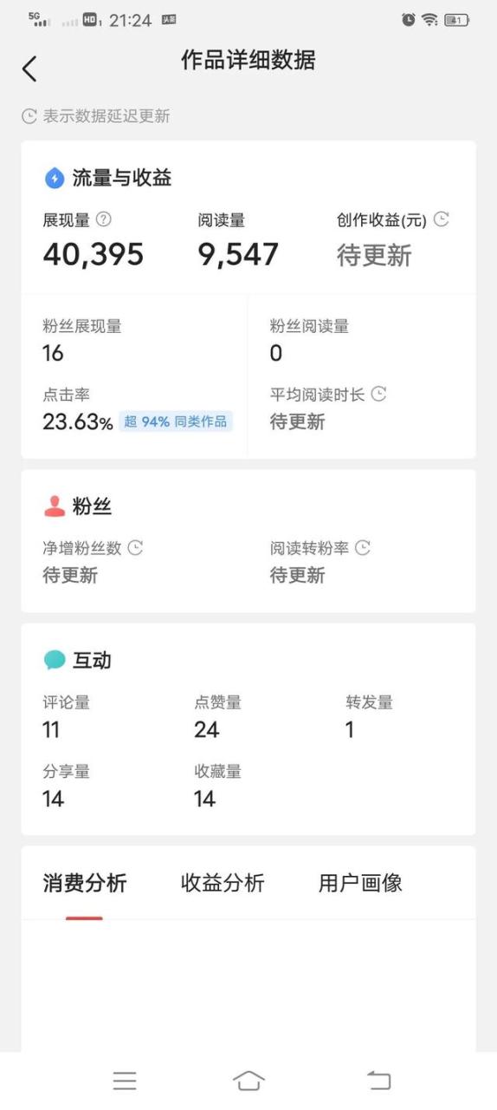Tap the Android back navigation button
Image resolution: width=497 pixels, height=1110 pixels.
[x=379, y=1081]
